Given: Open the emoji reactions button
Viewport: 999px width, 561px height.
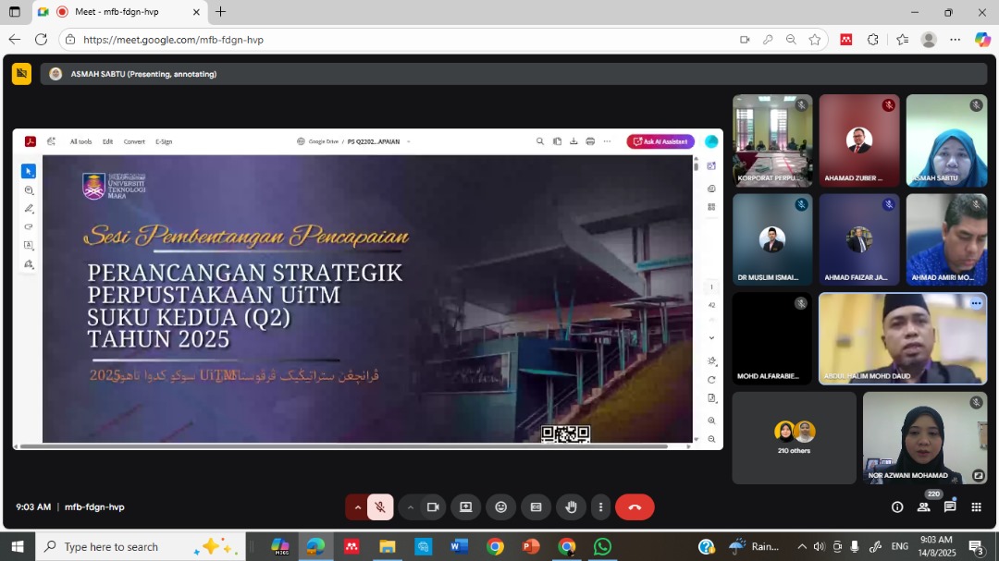Looking at the screenshot, I should click(500, 507).
